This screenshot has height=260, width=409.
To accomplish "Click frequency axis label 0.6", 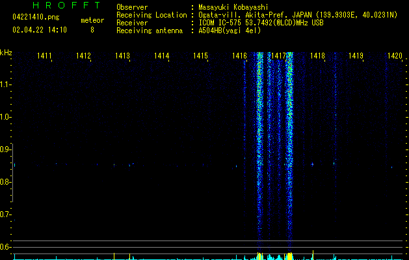I will (x=5, y=247).
